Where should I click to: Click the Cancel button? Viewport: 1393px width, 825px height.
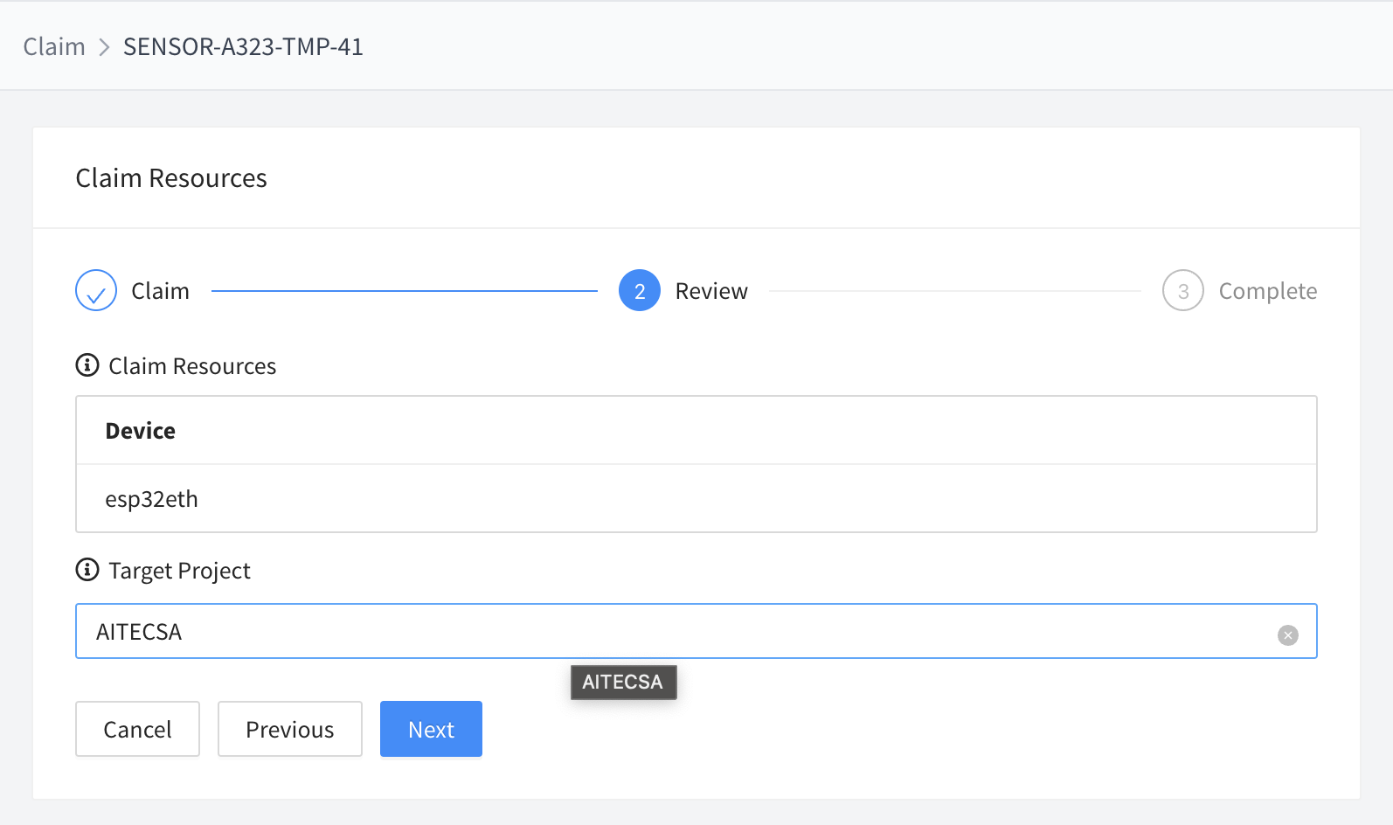click(137, 729)
